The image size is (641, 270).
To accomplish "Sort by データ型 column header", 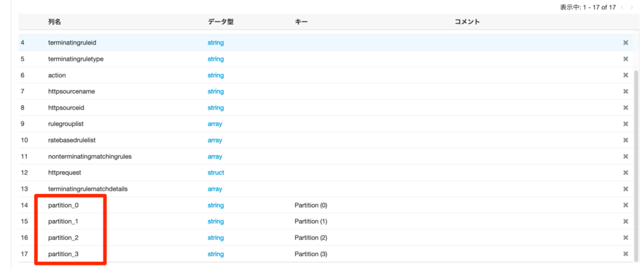I will (x=221, y=22).
